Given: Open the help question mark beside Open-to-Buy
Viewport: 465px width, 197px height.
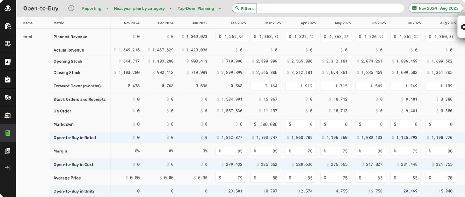Looking at the screenshot, I should [x=71, y=8].
